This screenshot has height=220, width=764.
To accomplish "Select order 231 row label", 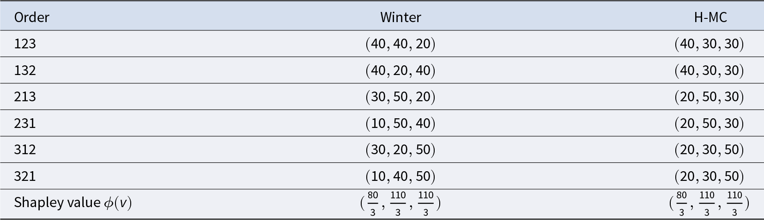I will tap(25, 123).
